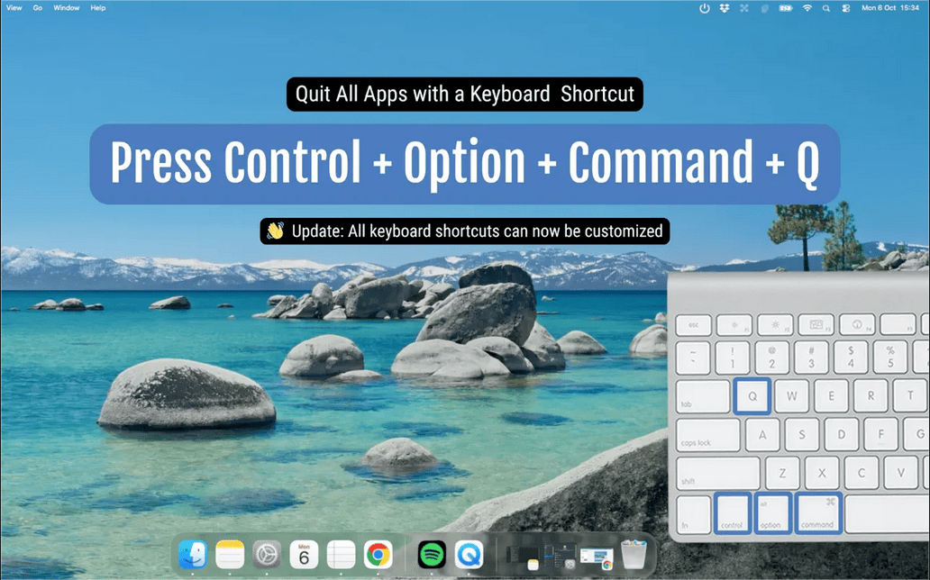Open the Dropbox menu bar icon
Viewport: 930px width, 580px height.
(x=725, y=8)
